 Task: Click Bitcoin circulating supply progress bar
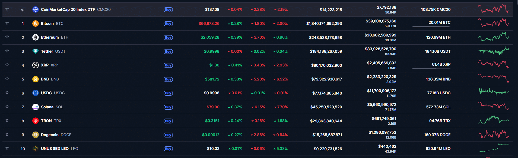pos(431,27)
